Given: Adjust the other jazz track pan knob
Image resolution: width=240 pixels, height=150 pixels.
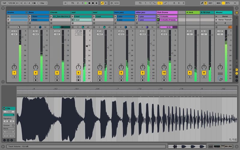Looking at the screenshot, I should point(142,66).
